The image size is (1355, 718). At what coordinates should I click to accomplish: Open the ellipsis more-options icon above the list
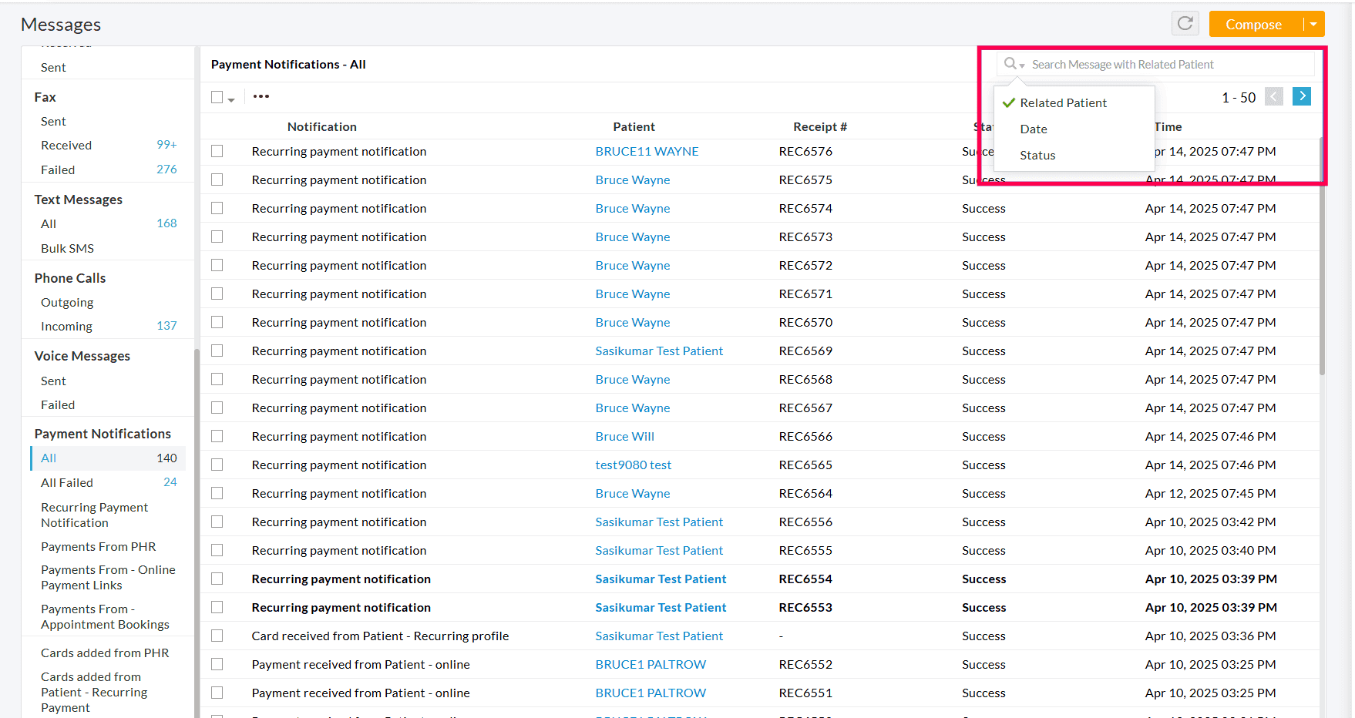click(x=261, y=96)
